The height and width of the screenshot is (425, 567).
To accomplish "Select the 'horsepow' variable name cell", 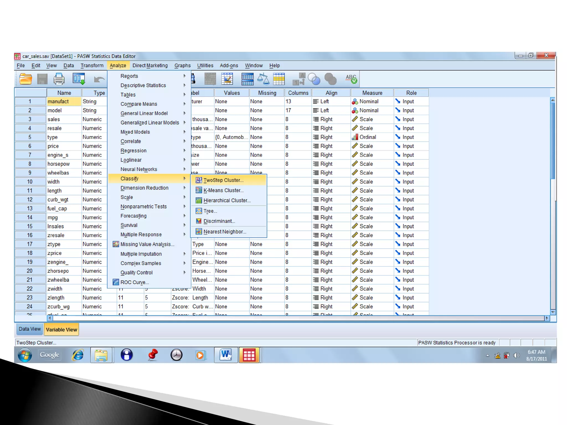I will click(64, 164).
